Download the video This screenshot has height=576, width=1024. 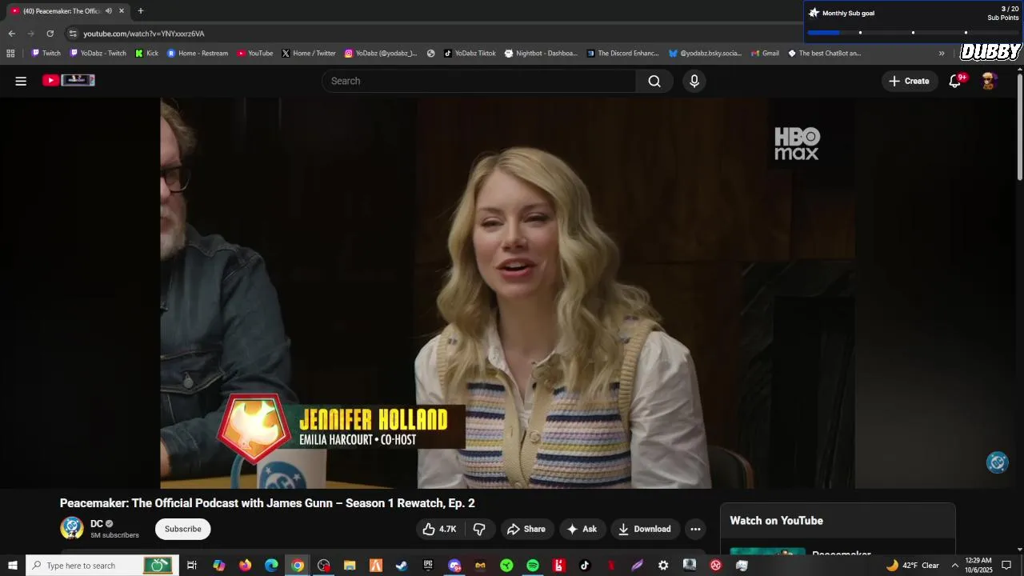coord(645,529)
